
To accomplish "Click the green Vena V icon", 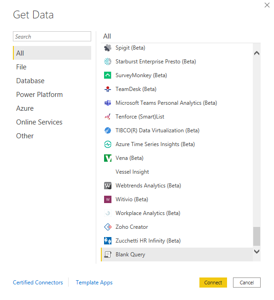I will (x=108, y=158).
